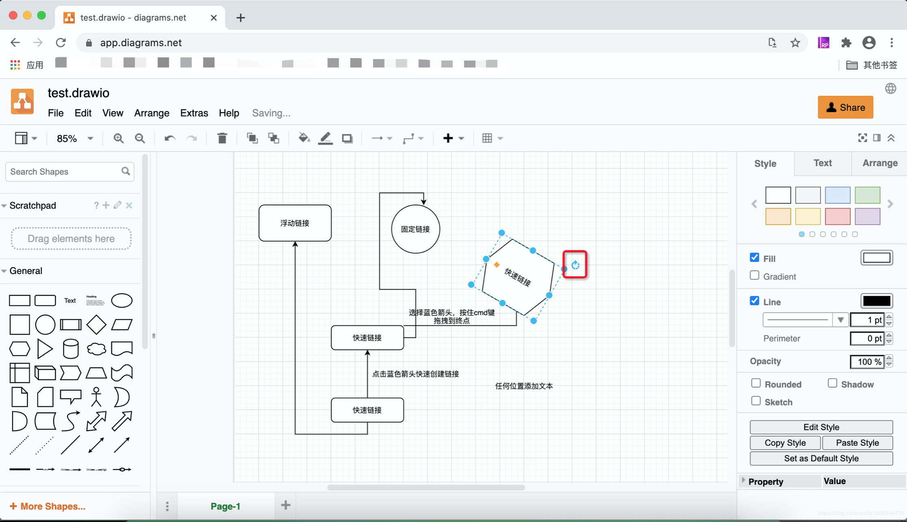Open the Fill Color tool
907x522 pixels.
(x=304, y=138)
